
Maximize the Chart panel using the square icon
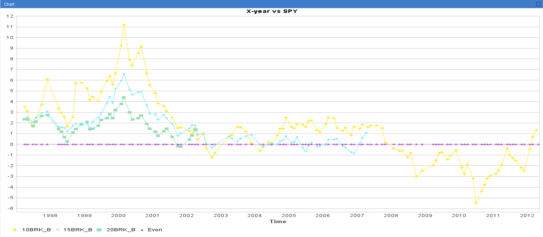pyautogui.click(x=538, y=4)
